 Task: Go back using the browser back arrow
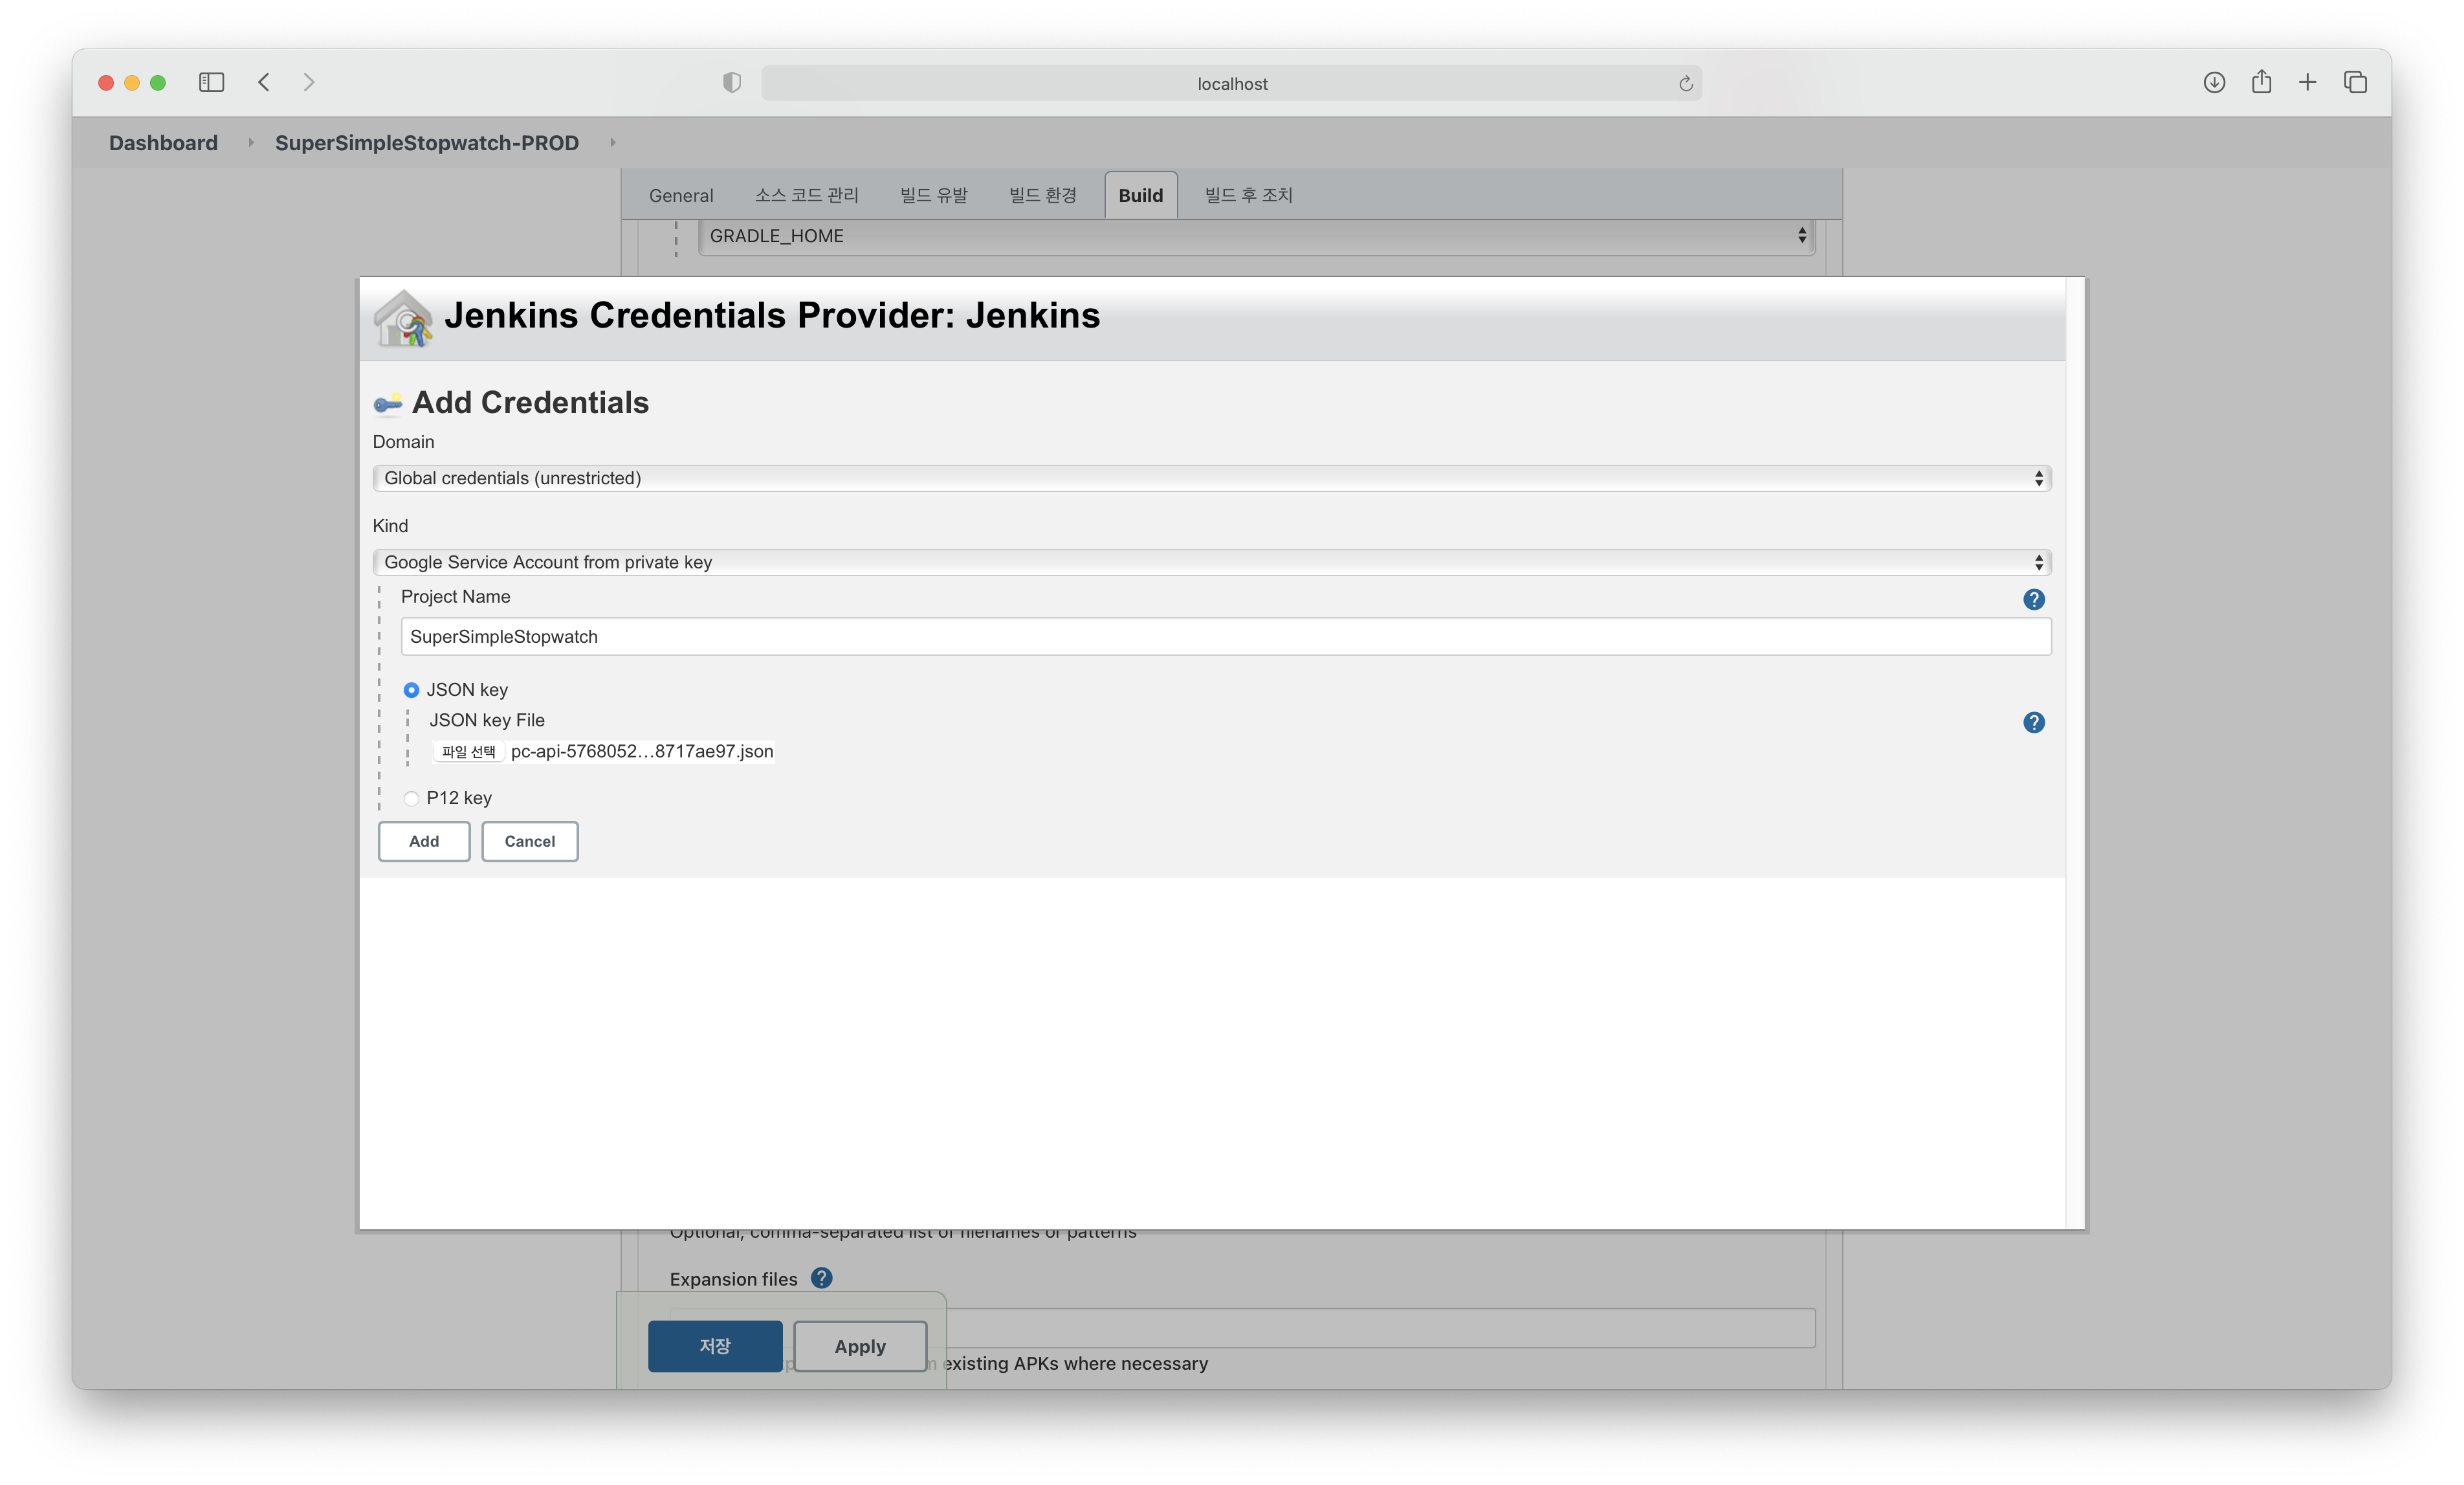click(264, 82)
